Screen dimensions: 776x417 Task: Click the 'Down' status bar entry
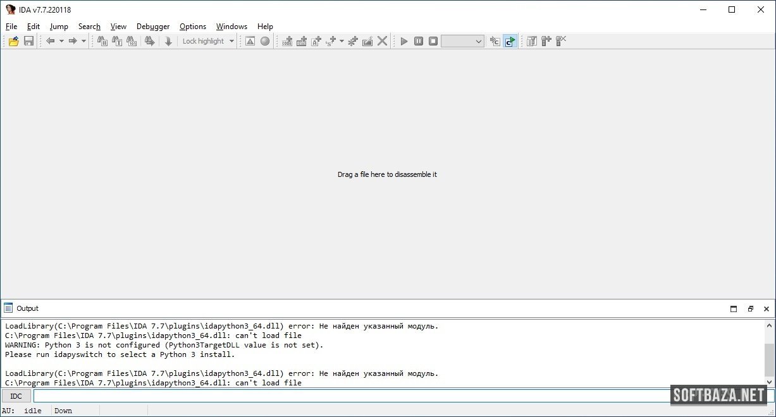[63, 411]
